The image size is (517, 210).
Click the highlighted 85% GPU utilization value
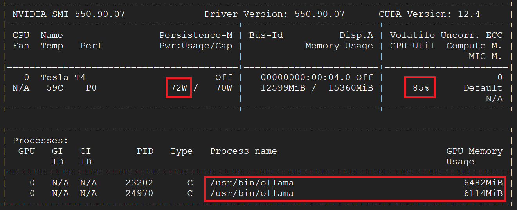click(421, 88)
